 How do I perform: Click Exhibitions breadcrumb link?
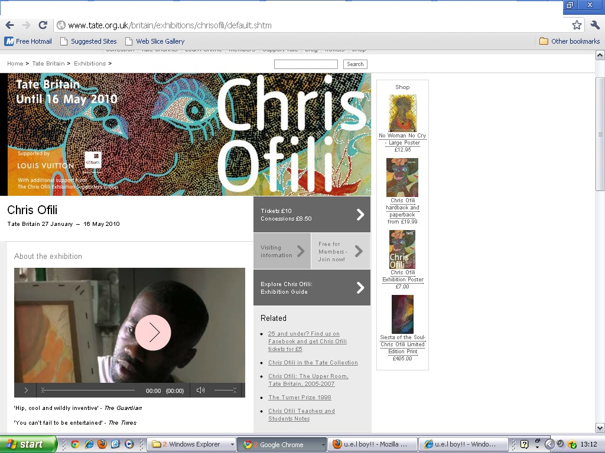click(x=90, y=64)
